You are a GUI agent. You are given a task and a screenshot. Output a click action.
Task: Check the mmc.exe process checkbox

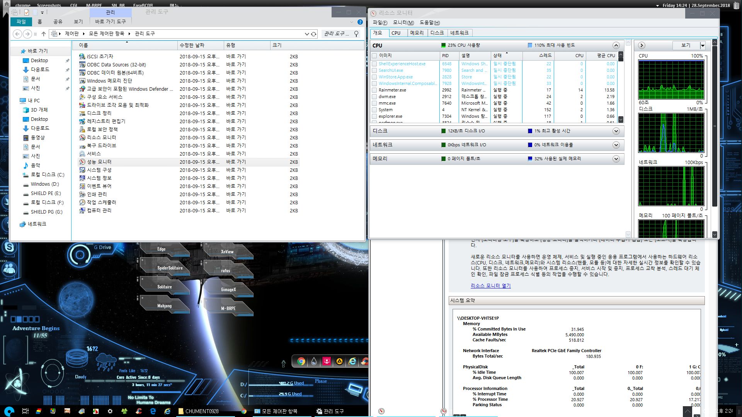[374, 103]
